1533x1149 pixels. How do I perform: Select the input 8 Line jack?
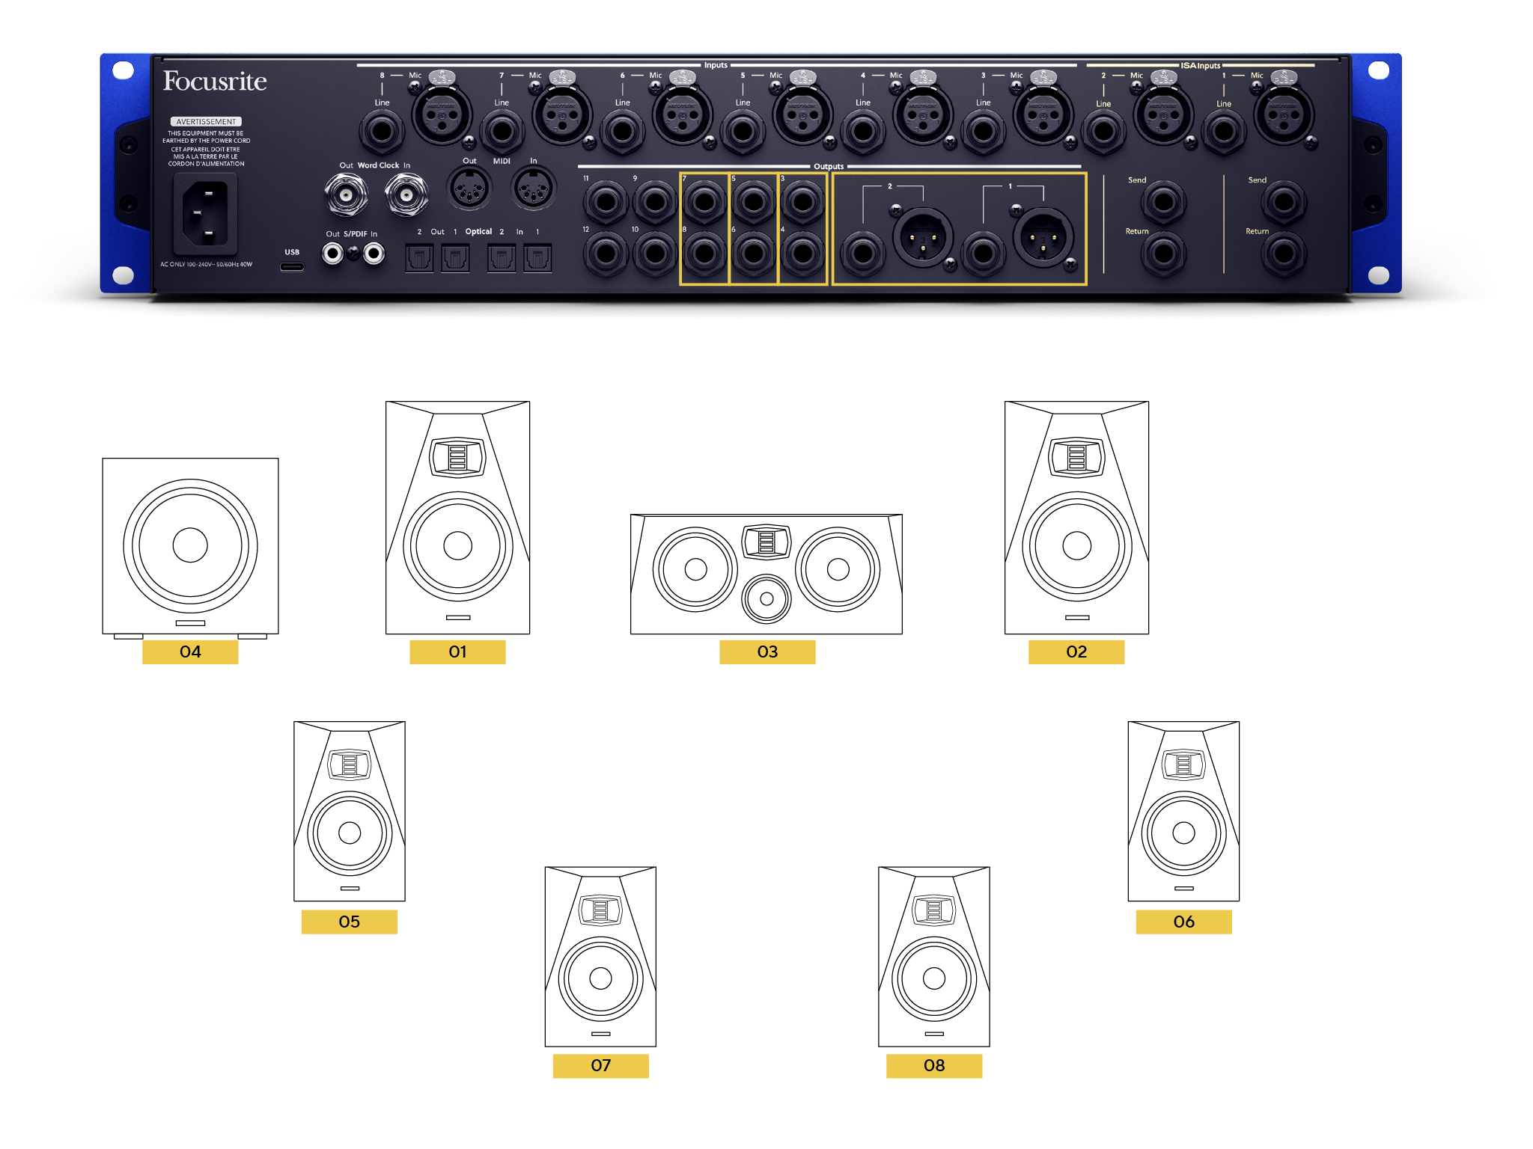[382, 132]
